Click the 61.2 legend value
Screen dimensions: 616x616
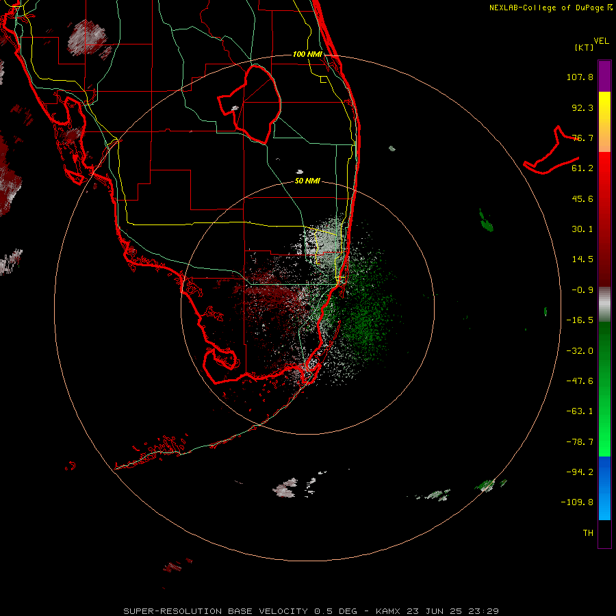click(582, 168)
